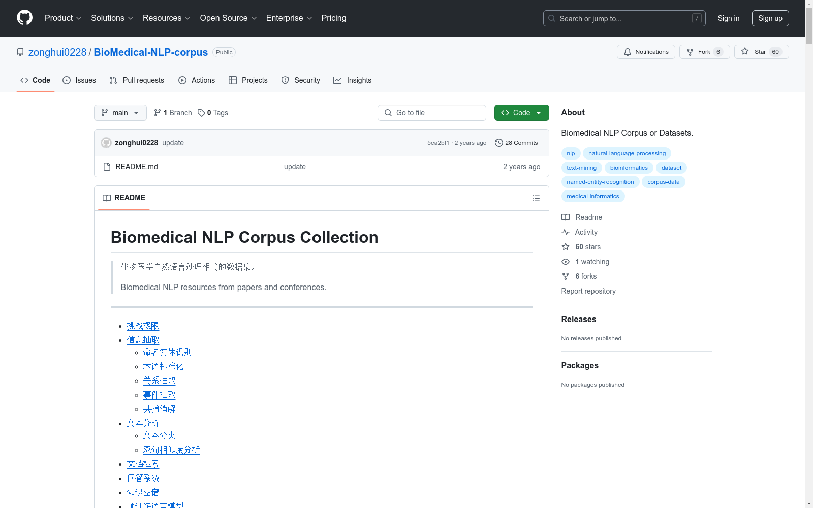Open the README.md file
Viewport: 813px width, 508px height.
(x=137, y=167)
